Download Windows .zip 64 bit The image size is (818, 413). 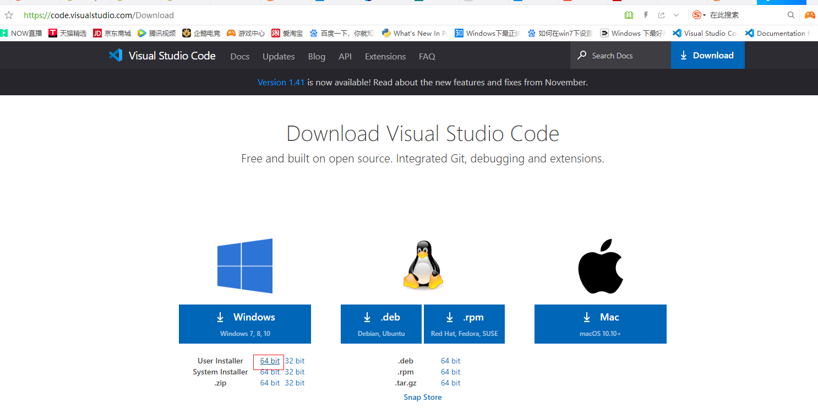click(270, 383)
